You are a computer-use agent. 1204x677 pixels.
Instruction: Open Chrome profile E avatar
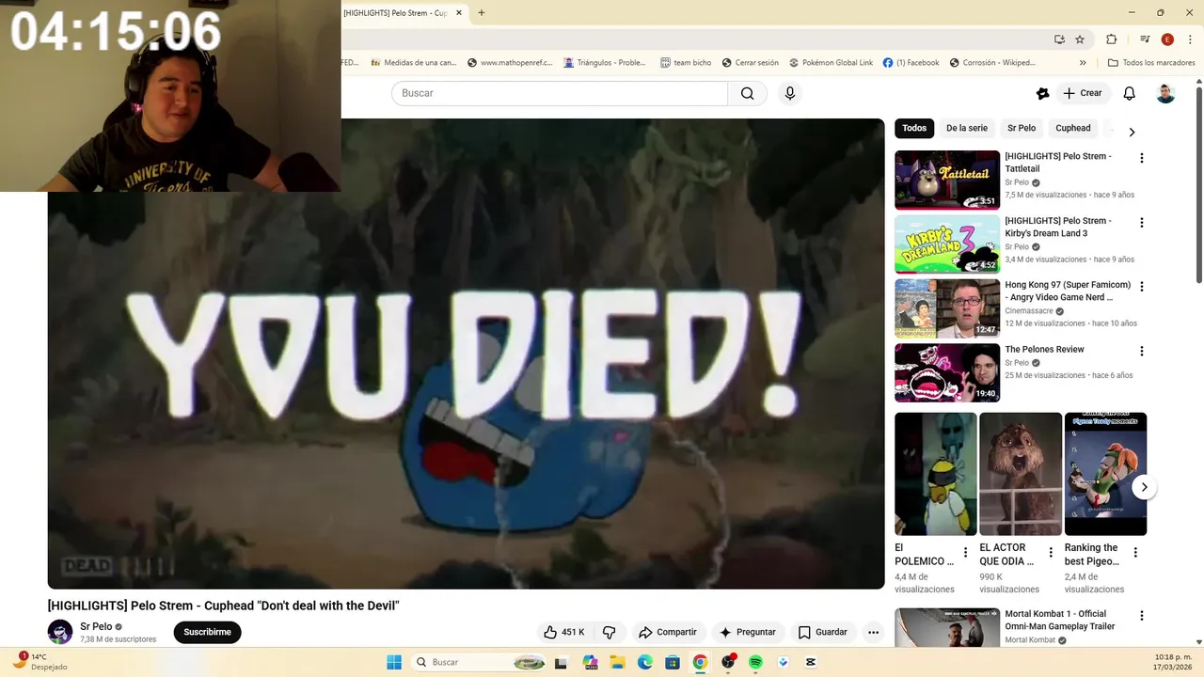pyautogui.click(x=1167, y=39)
